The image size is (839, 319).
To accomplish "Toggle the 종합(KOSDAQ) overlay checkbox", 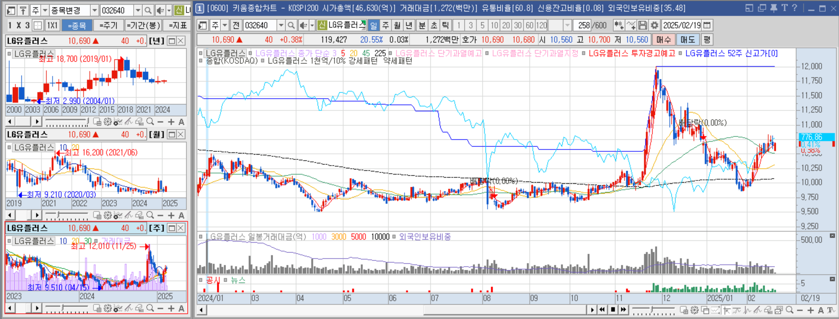I will [x=201, y=61].
